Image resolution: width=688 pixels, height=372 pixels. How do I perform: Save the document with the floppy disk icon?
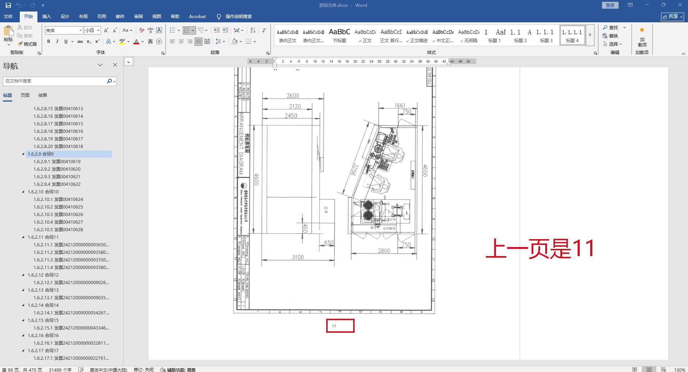[x=8, y=5]
